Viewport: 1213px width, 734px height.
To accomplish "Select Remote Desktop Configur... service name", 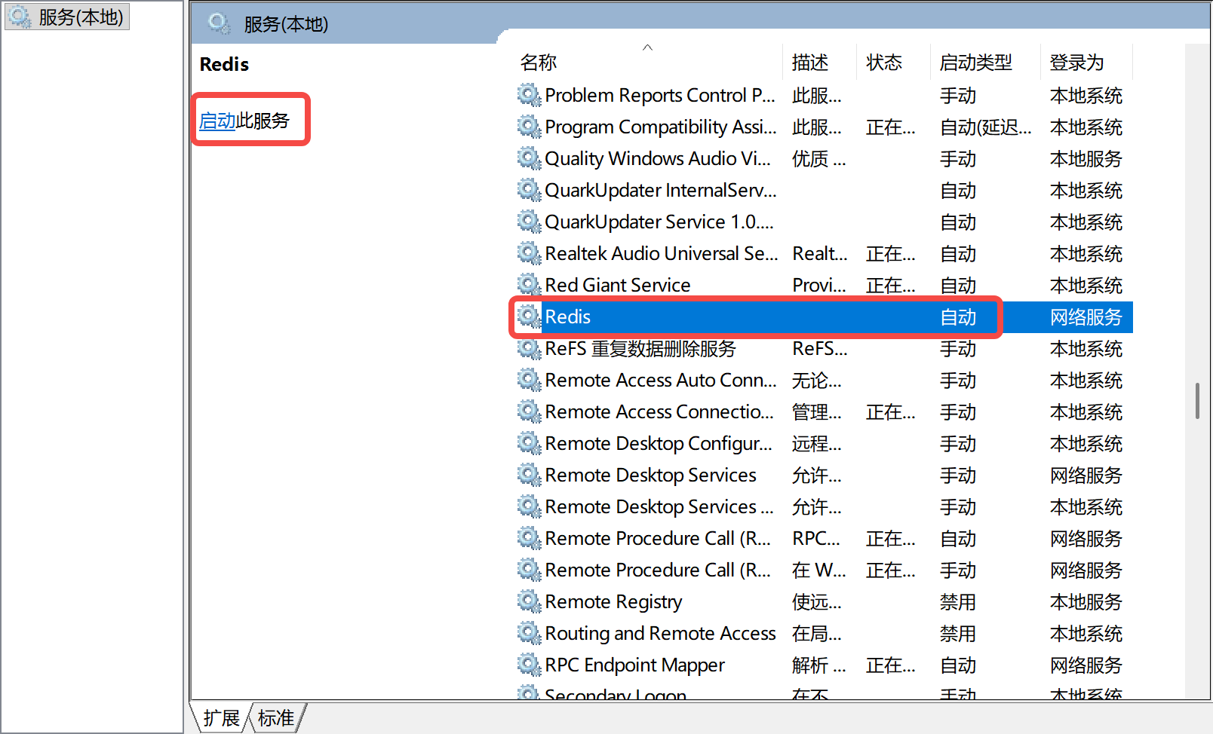I will [659, 444].
